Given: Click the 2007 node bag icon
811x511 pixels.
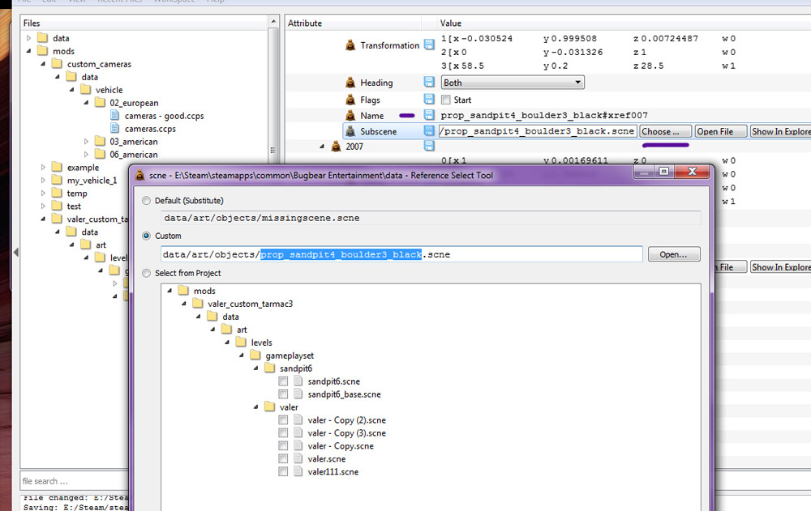Looking at the screenshot, I should tap(336, 147).
